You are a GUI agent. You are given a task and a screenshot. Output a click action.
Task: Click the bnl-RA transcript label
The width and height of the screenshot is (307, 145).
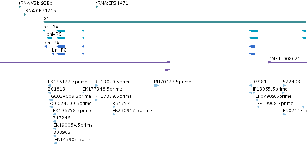point(51,27)
